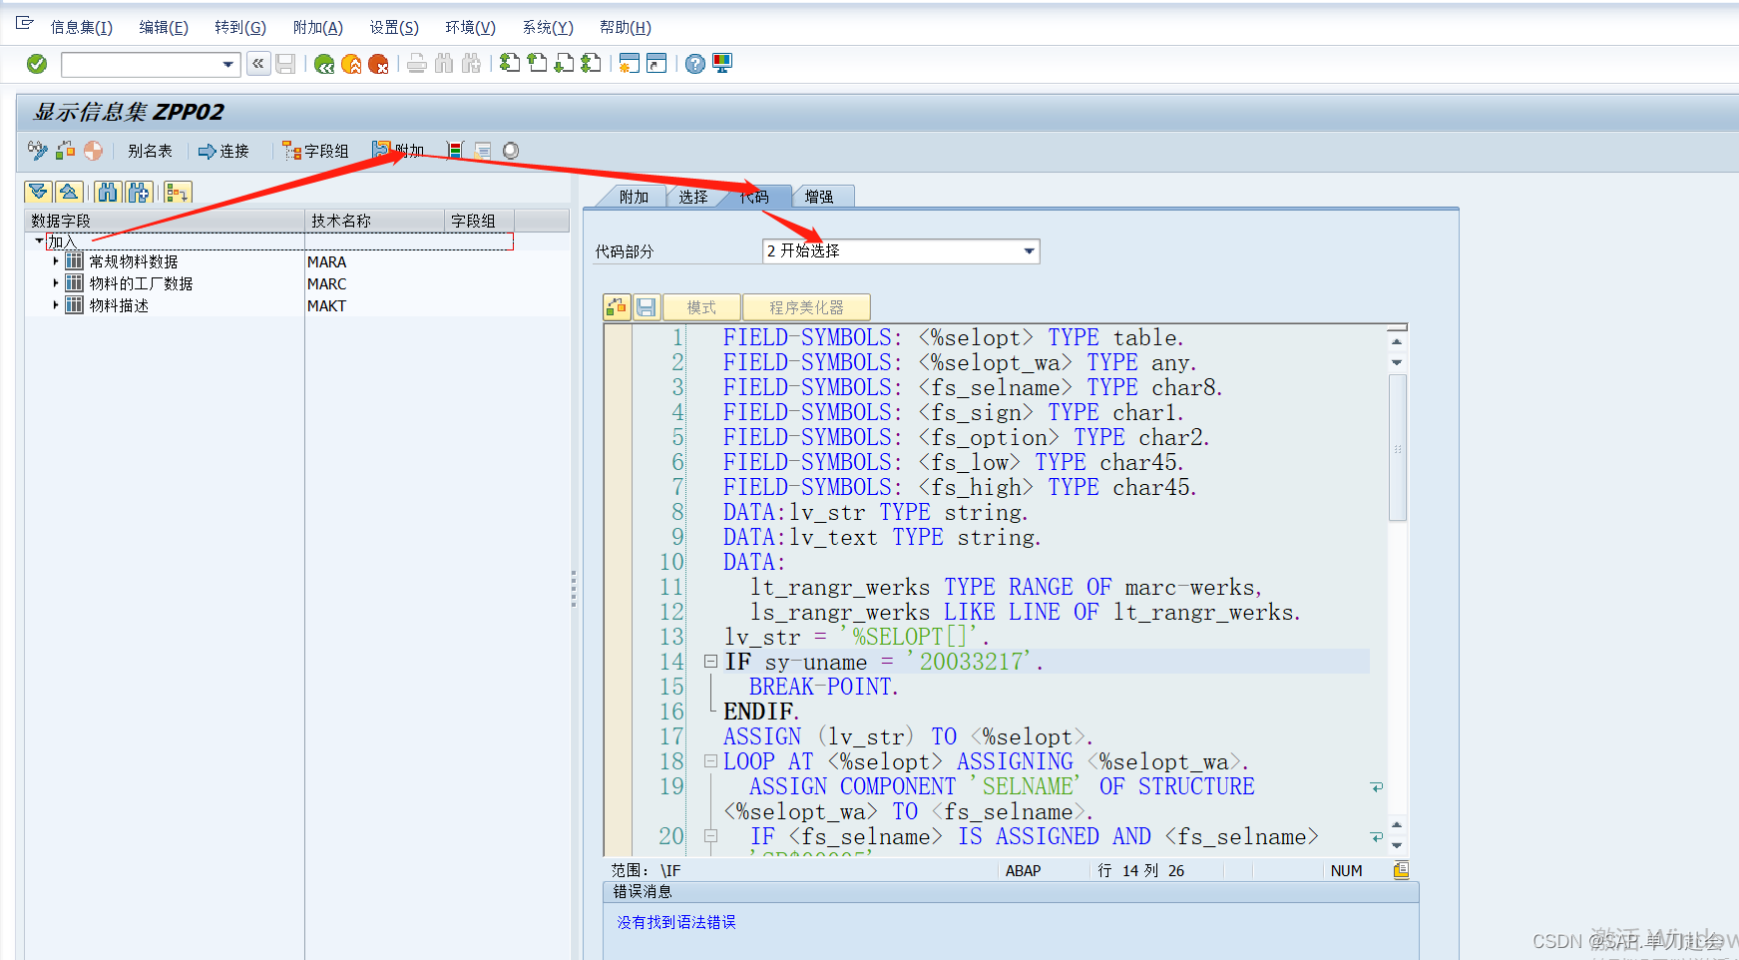Save using the diskette icon in code panel
The image size is (1739, 960).
[x=646, y=306]
